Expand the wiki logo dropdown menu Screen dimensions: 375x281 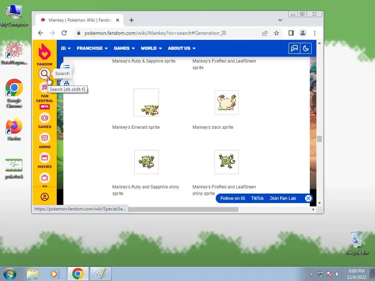[x=66, y=48]
